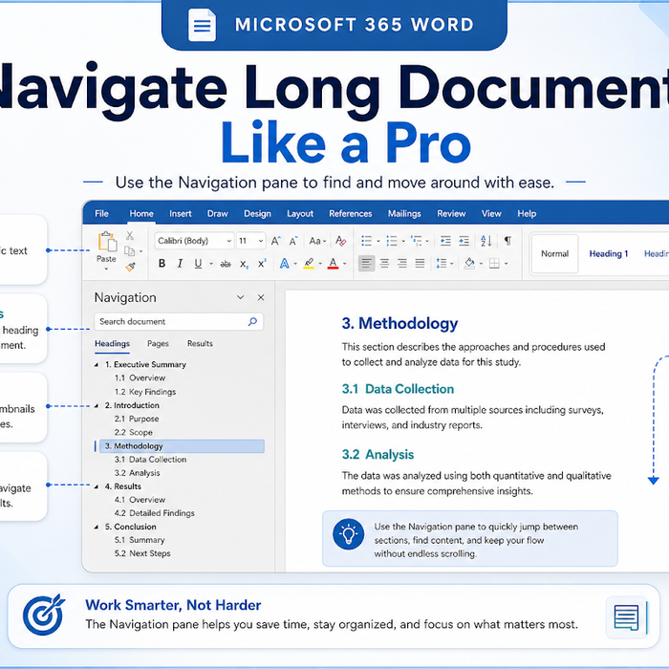Click the search magnifier in Navigation pane
The image size is (669, 669).
coord(252,321)
